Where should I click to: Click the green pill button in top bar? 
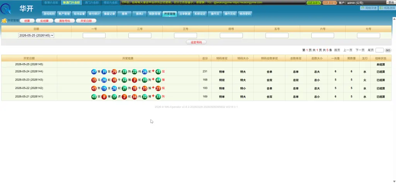tap(314, 3)
